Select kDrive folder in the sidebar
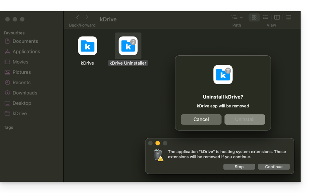Screen dimensions: 312x193 point(20,114)
